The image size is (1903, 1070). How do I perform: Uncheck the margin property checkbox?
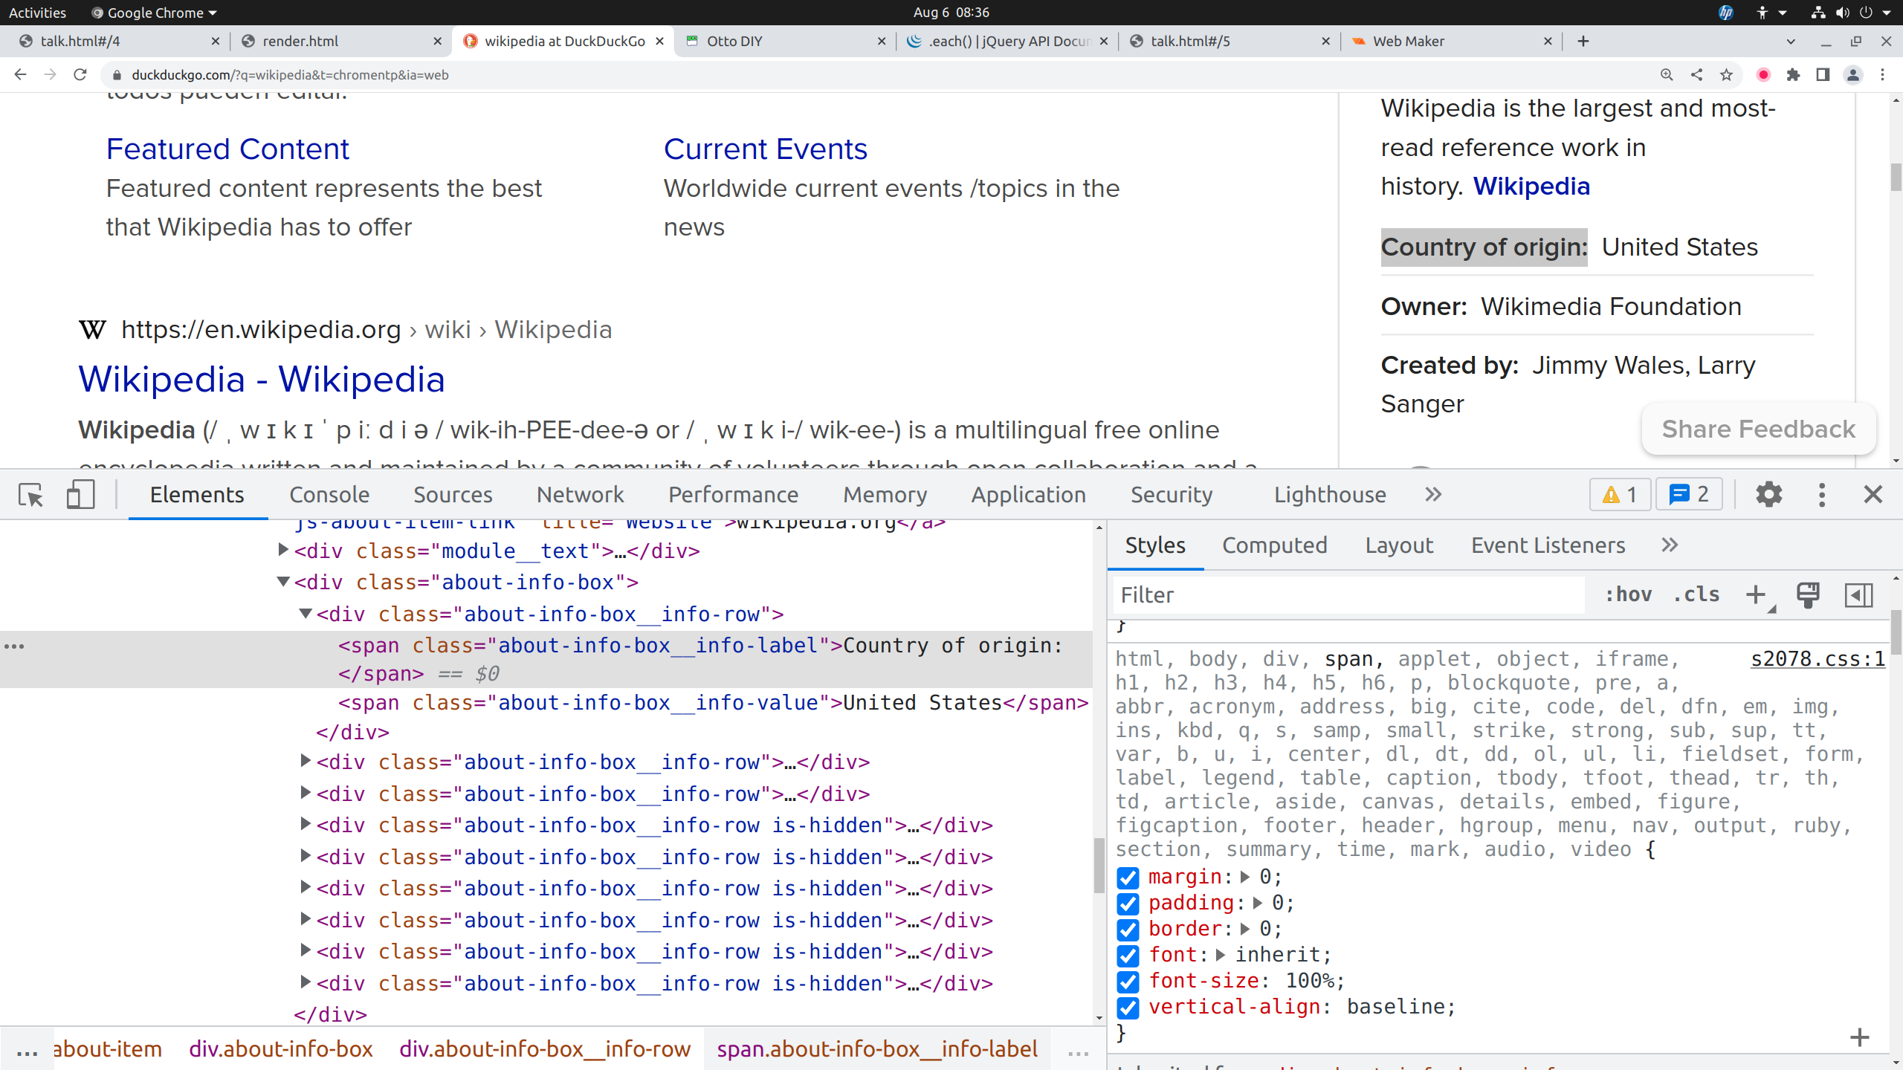tap(1128, 878)
